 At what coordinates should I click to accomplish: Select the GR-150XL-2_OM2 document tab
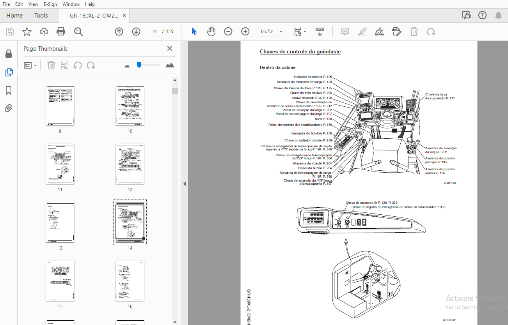(94, 16)
